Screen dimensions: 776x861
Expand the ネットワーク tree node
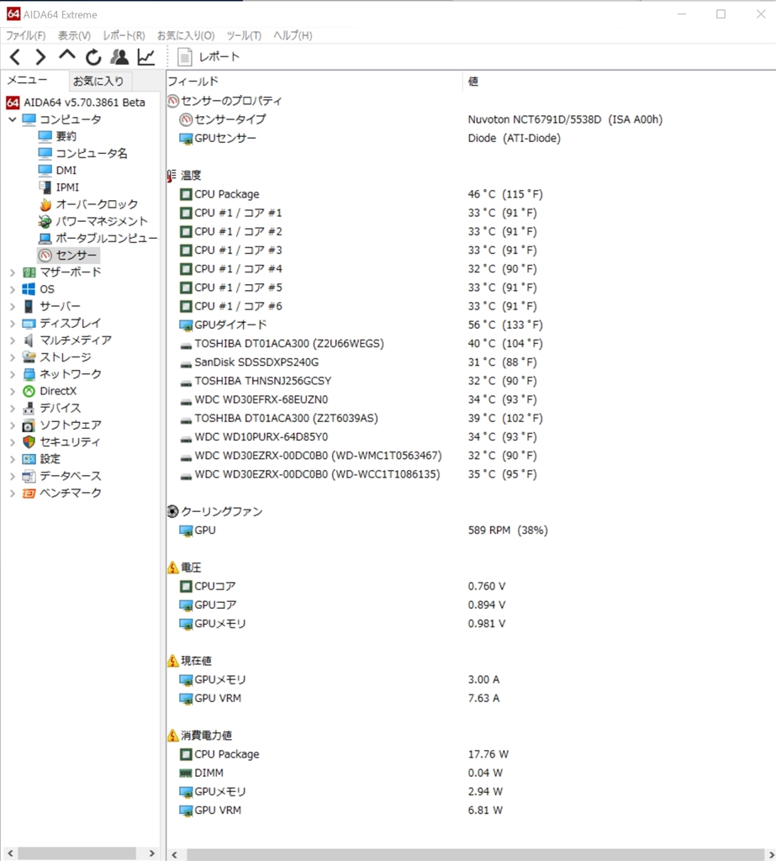pos(12,374)
